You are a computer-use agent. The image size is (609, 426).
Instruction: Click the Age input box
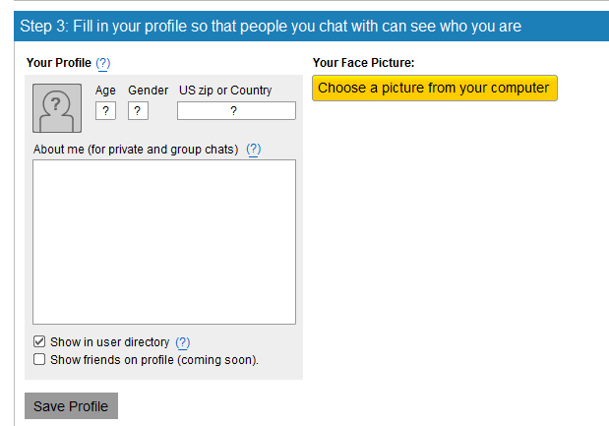(x=105, y=111)
